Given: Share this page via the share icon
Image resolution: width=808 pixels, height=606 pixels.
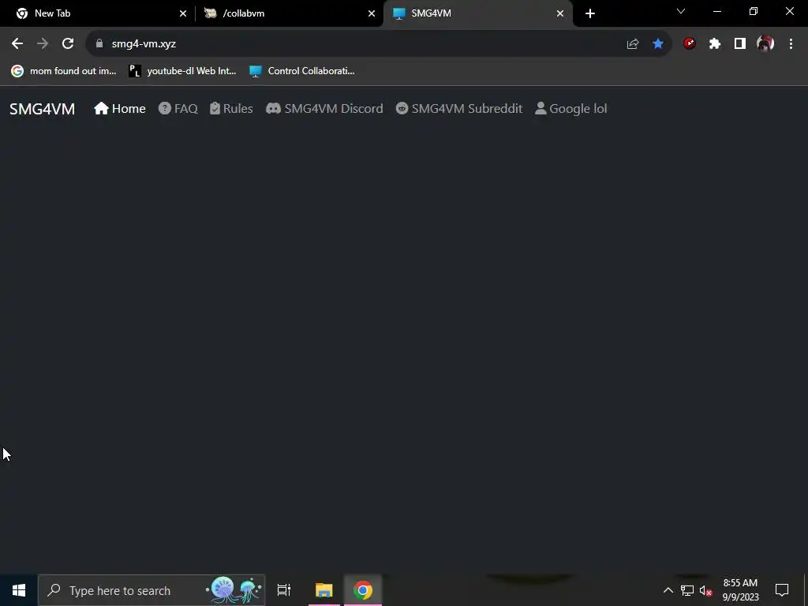Looking at the screenshot, I should [x=633, y=44].
